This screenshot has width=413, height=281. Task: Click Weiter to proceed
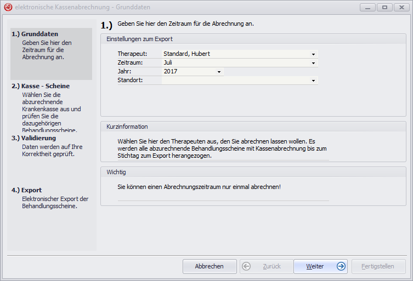pyautogui.click(x=320, y=266)
